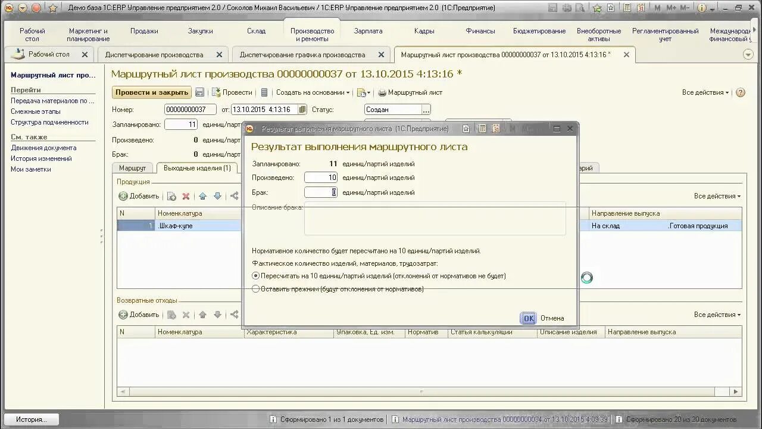
Task: Select Оставить прежним radio option
Action: (x=338, y=289)
